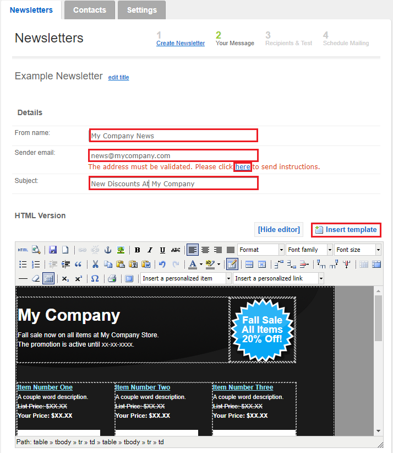Click the 'edit title' link
Image resolution: width=393 pixels, height=453 pixels.
118,77
